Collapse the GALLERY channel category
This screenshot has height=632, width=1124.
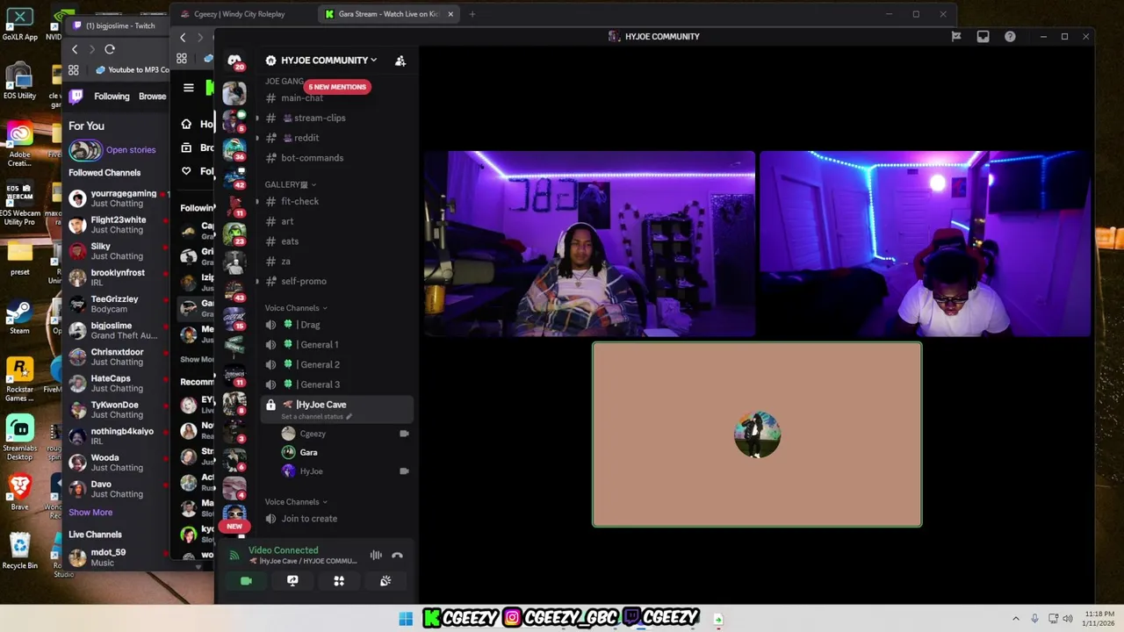tap(313, 184)
